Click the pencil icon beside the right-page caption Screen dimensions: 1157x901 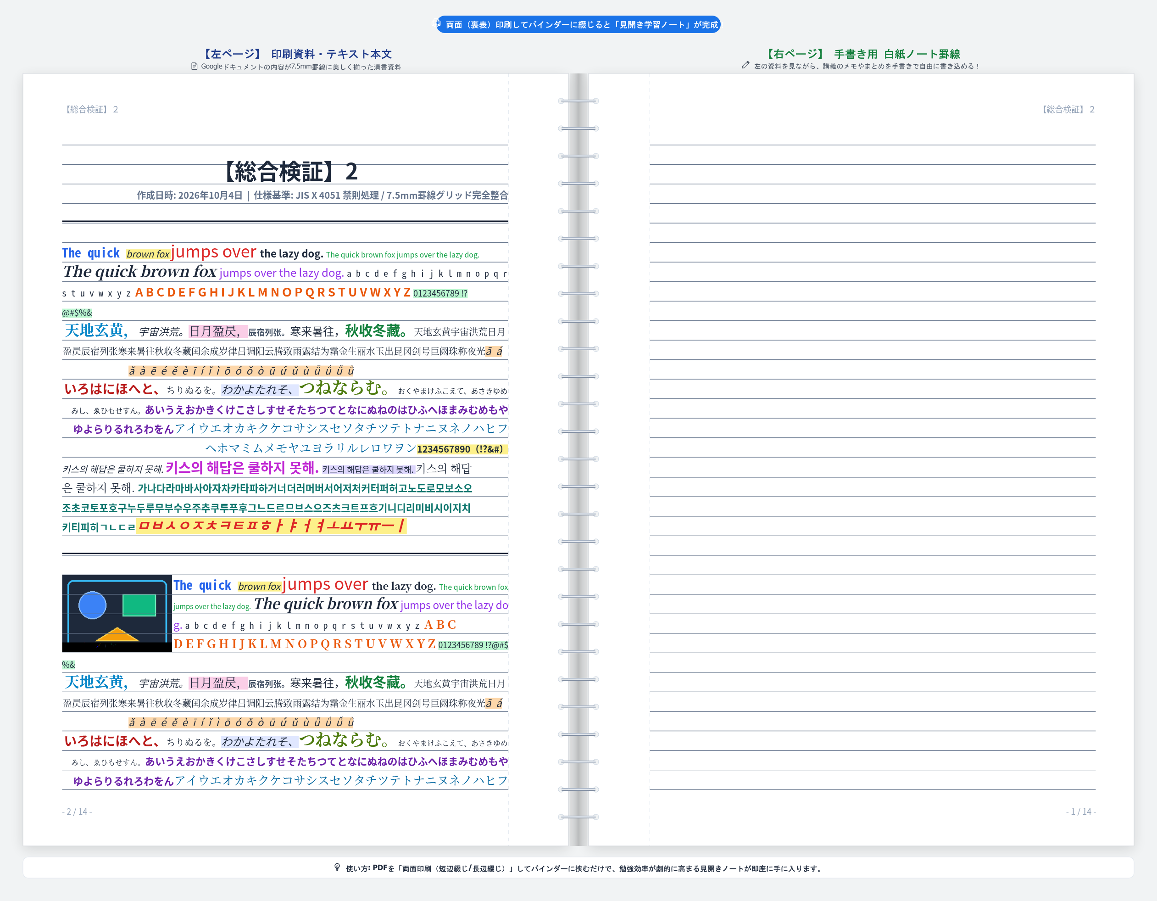pyautogui.click(x=745, y=65)
